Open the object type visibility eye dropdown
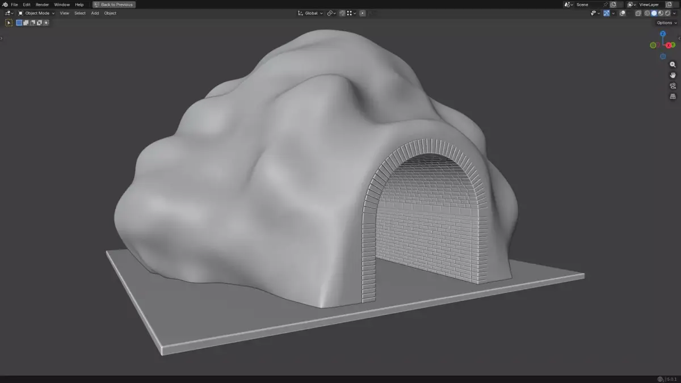 click(x=595, y=13)
